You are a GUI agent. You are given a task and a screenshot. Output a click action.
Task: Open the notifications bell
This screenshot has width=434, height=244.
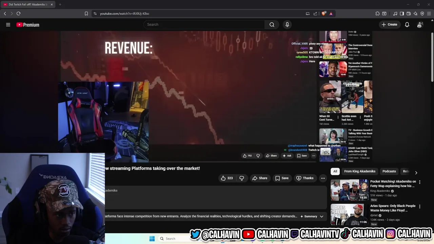point(407,24)
